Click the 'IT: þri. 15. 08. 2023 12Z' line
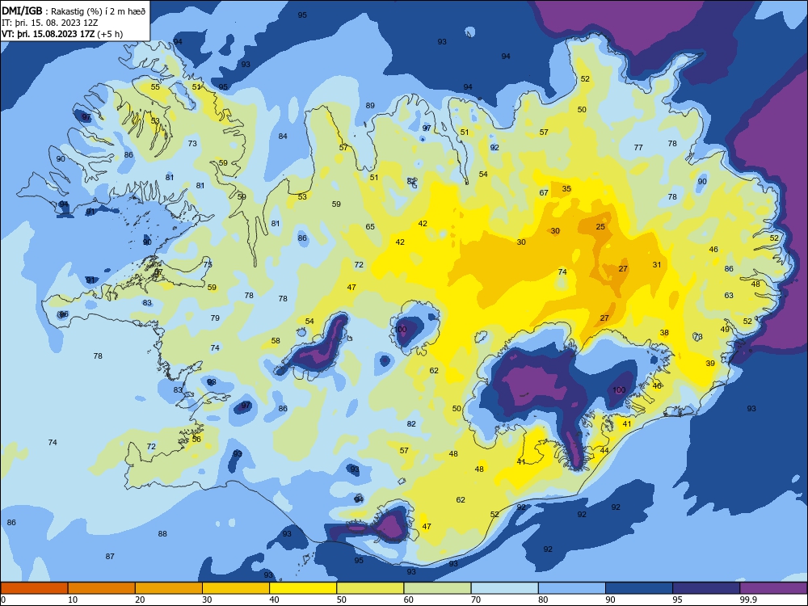The width and height of the screenshot is (808, 606). 49,23
